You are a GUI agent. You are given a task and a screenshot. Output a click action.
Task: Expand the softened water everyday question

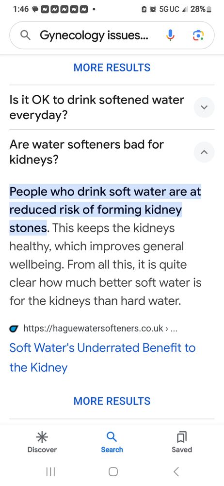96,107
